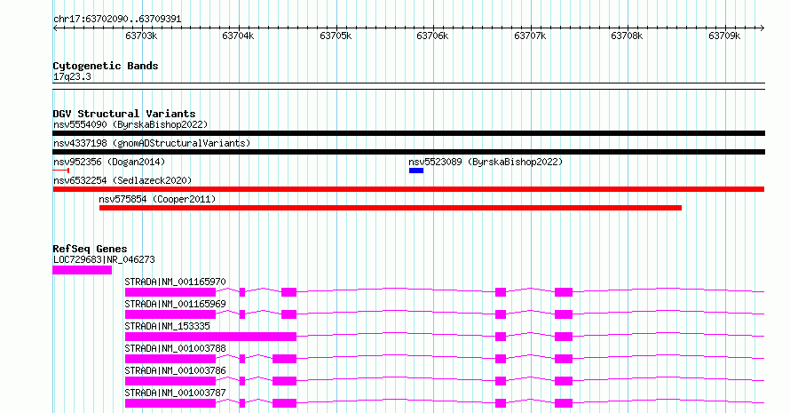The image size is (790, 413).
Task: Open the DGV Structural Variants track title
Action: click(124, 114)
